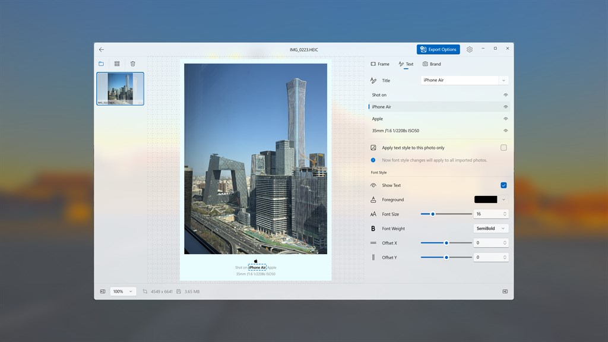Click the font style info message text

click(434, 160)
